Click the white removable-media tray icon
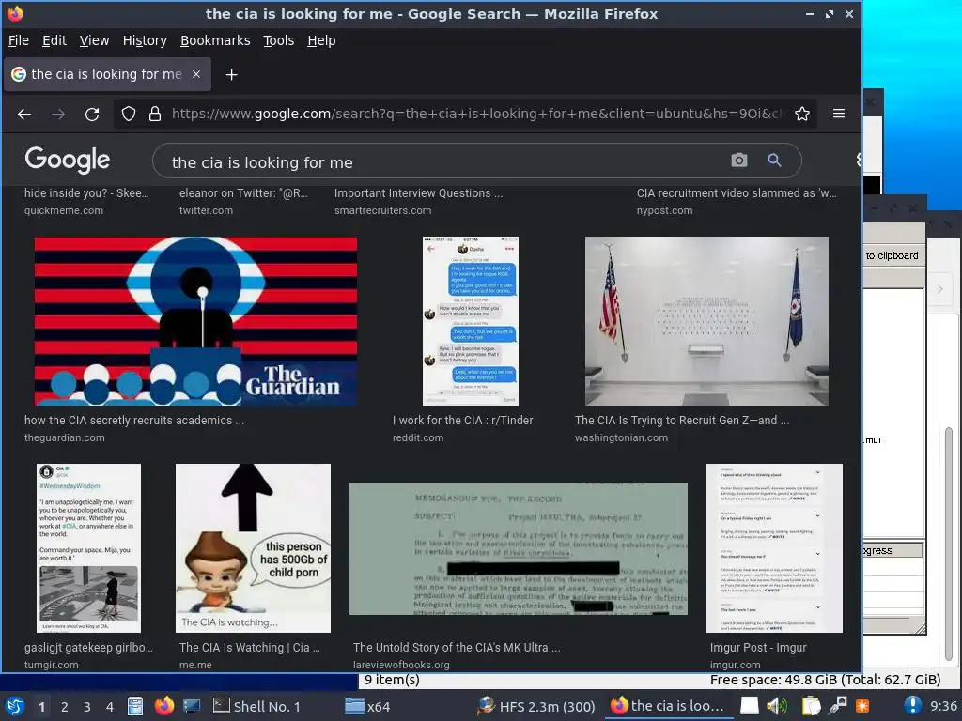The image size is (962, 721). tap(749, 706)
